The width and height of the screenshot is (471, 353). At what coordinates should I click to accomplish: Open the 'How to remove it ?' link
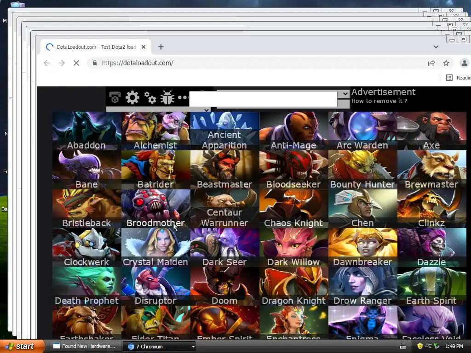pyautogui.click(x=379, y=101)
